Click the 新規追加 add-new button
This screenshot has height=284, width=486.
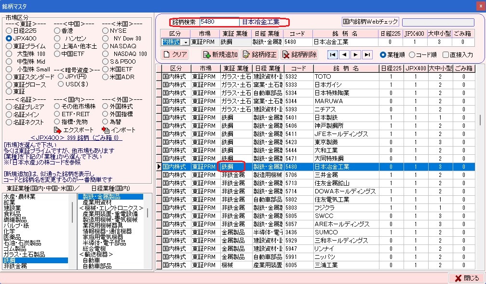point(220,54)
